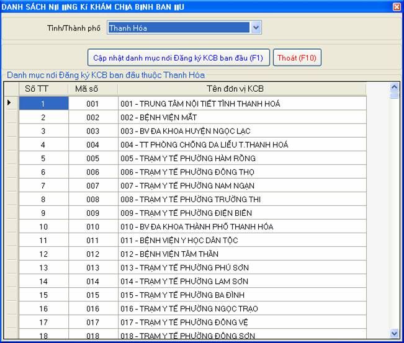
Task: Click the scrollbar up arrow
Action: (x=394, y=87)
